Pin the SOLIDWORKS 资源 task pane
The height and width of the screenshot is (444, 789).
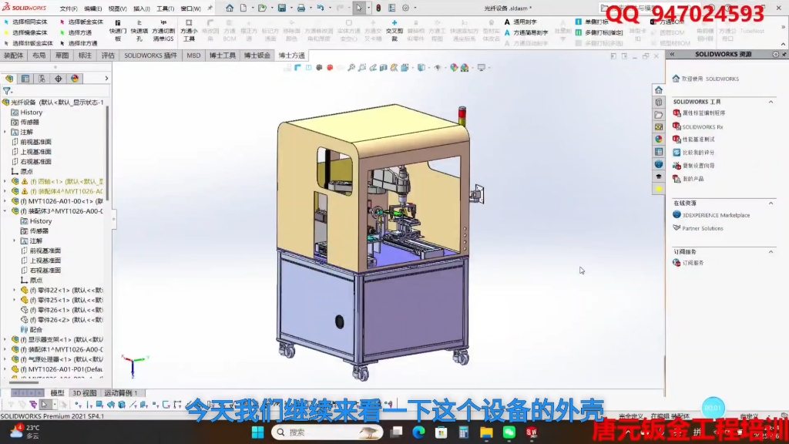pyautogui.click(x=784, y=55)
